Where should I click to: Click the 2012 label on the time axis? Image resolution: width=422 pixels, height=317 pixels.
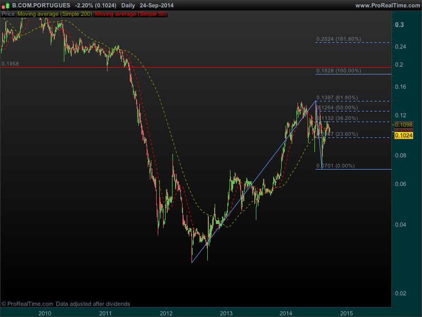166,313
